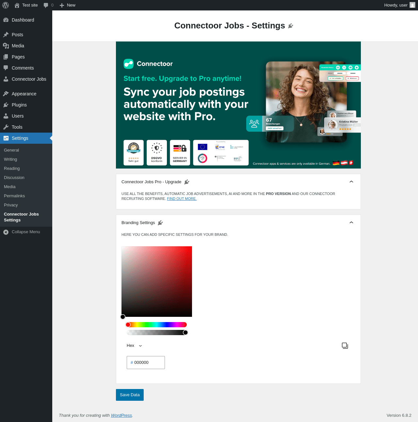418x422 pixels.
Task: Open the Hex color format dropdown
Action: tap(135, 346)
